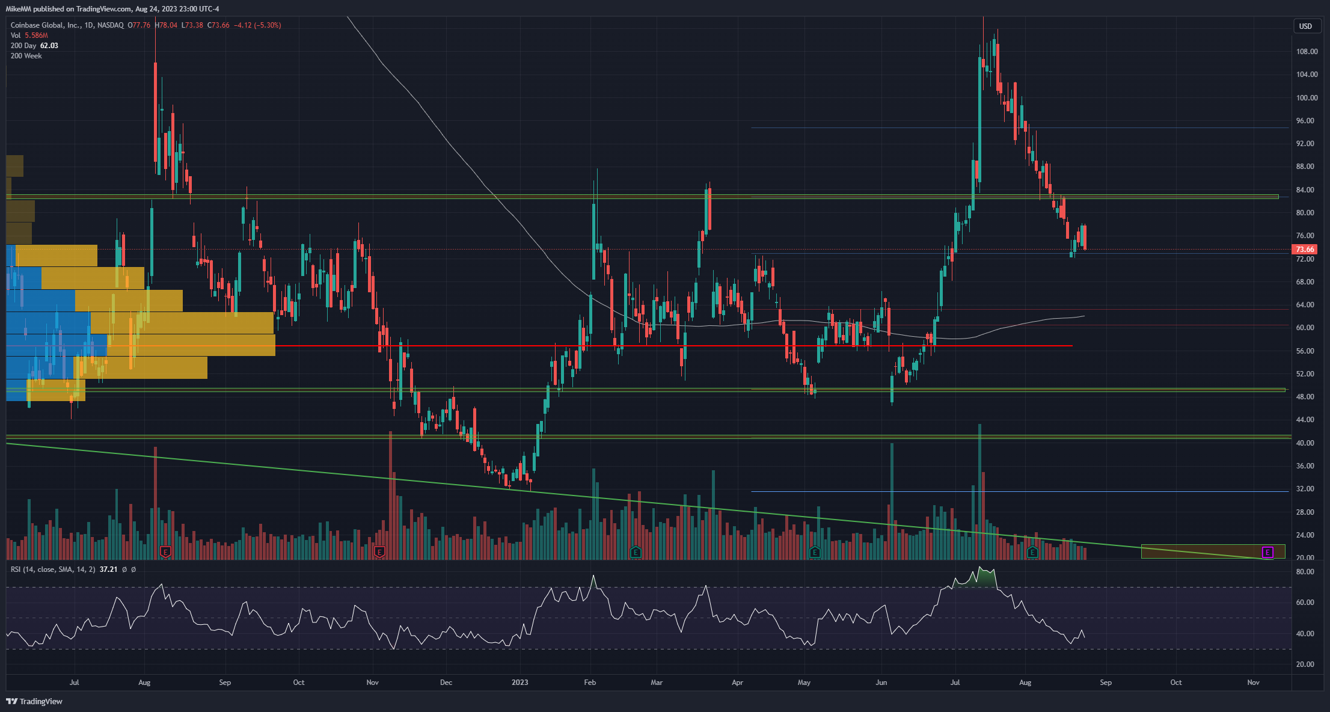
Task: Click the RSI 20.00 axis label
Action: 1305,664
